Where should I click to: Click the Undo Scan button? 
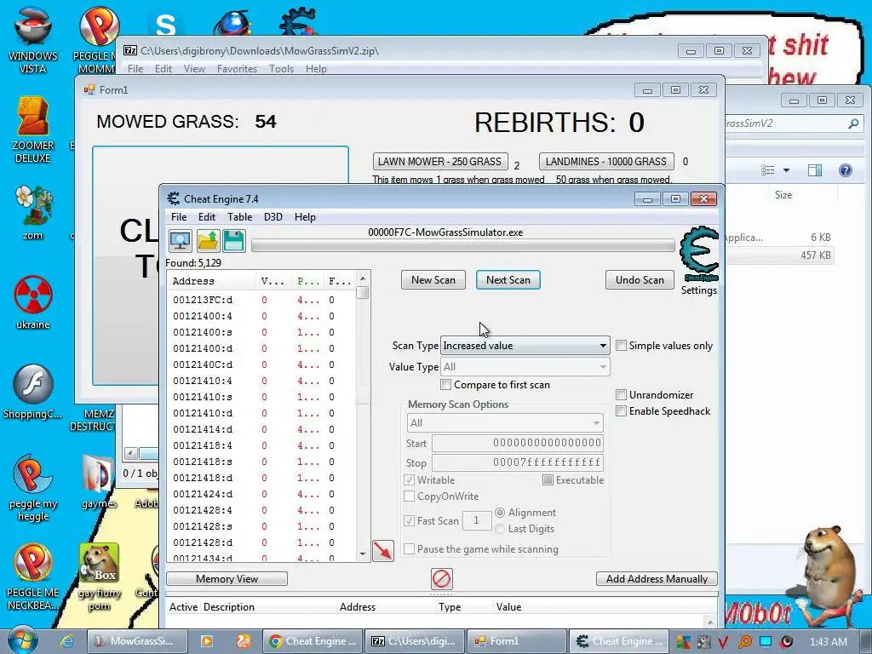click(640, 279)
